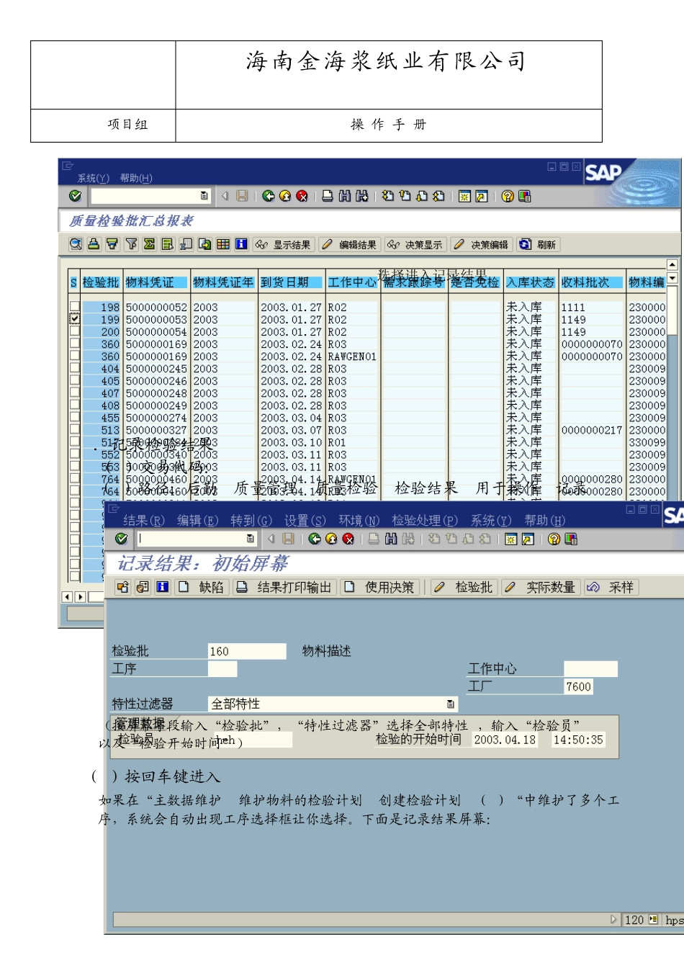Select the row checkbox for lot 455

click(75, 416)
